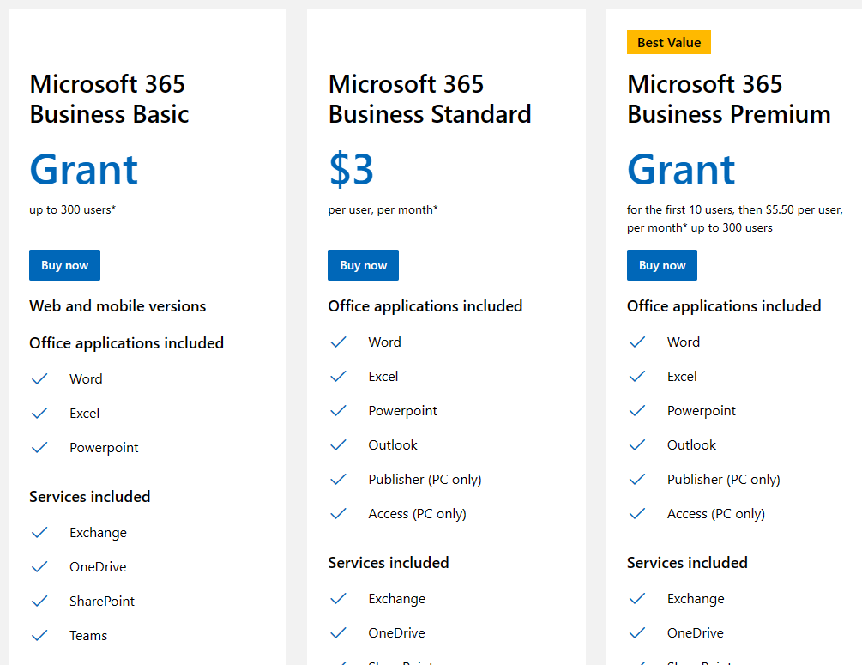This screenshot has width=862, height=665.
Task: Click the Powerpoint item in Business Basic
Action: (104, 447)
